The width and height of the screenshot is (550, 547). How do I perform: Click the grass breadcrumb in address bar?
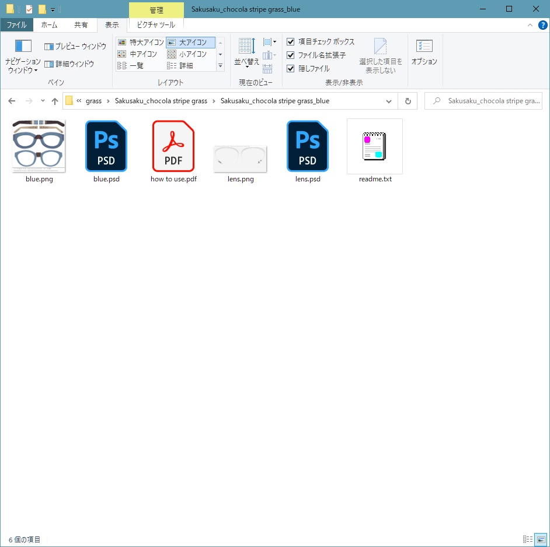point(93,101)
